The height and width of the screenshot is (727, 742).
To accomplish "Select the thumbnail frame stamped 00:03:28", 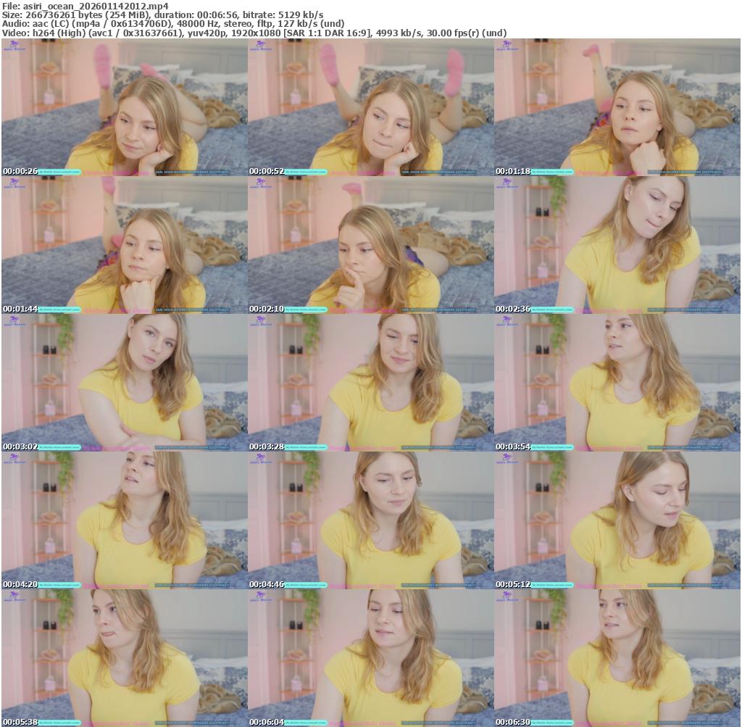I will tap(371, 383).
